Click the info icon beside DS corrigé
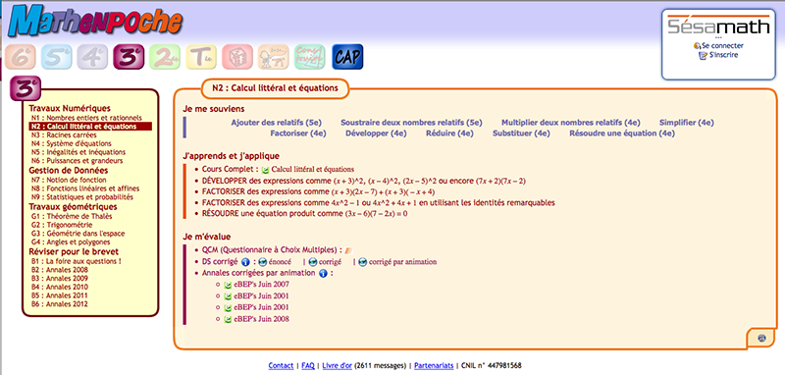 coord(245,262)
